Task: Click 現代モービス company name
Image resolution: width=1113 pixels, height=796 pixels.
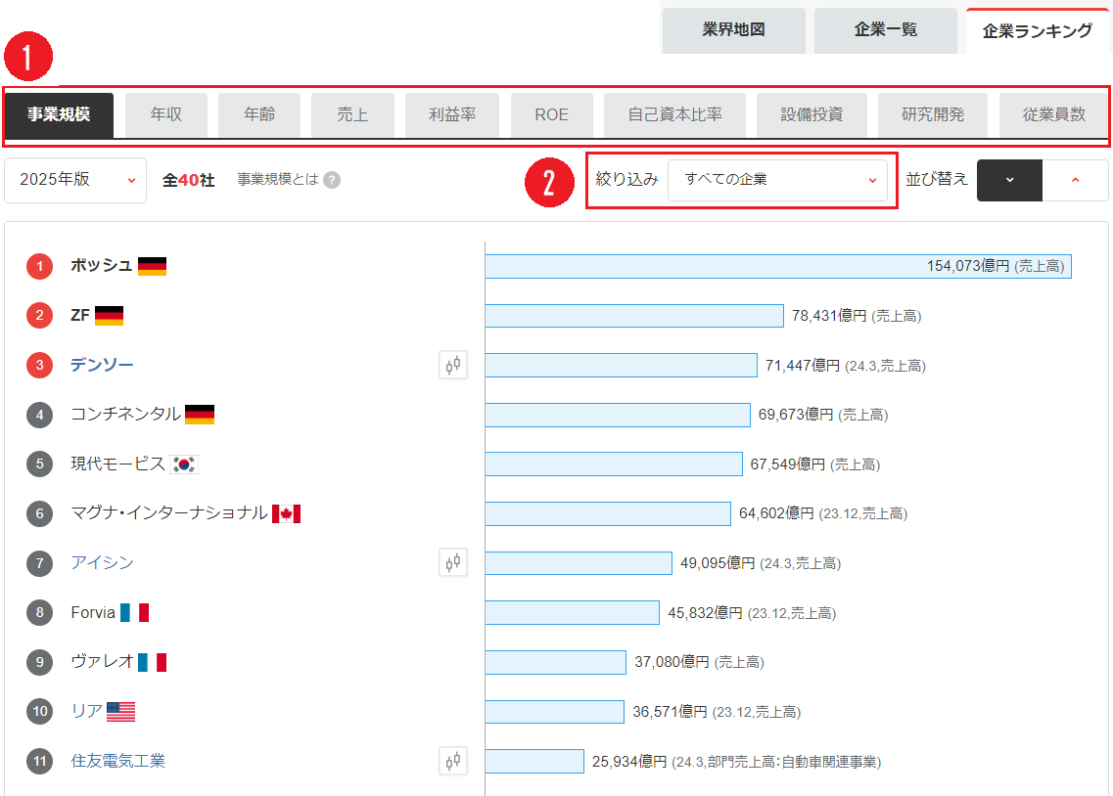Action: coord(117,464)
